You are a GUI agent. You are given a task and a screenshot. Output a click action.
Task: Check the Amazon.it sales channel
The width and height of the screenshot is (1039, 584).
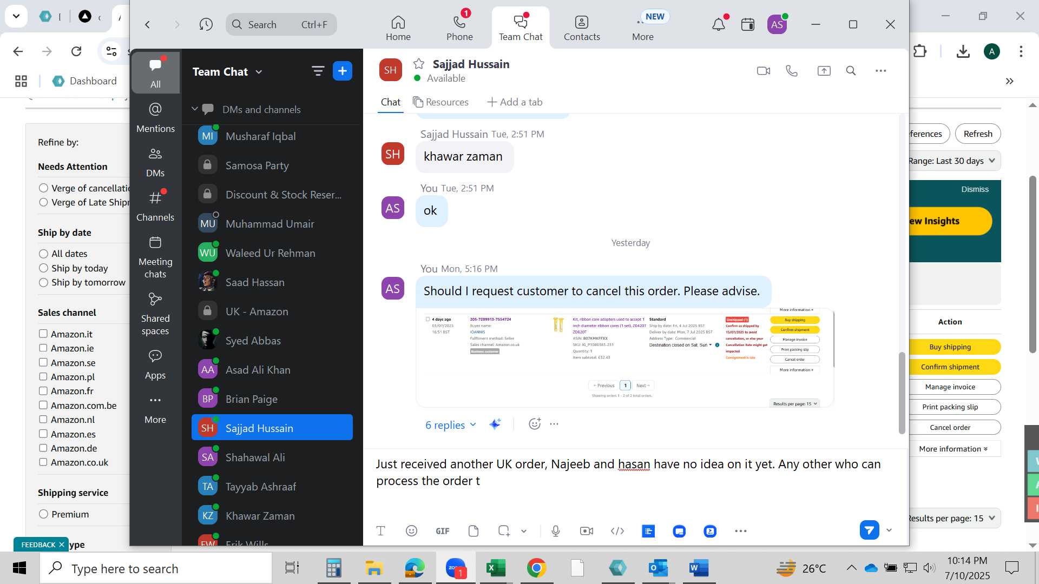pyautogui.click(x=43, y=334)
